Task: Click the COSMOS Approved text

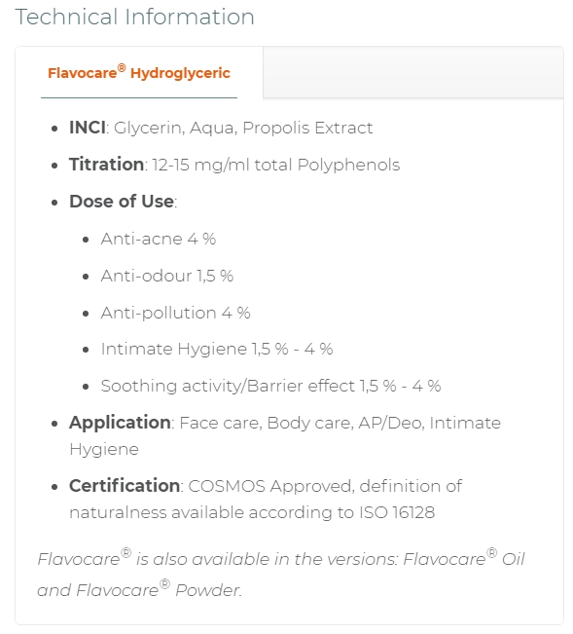Action: (x=271, y=486)
